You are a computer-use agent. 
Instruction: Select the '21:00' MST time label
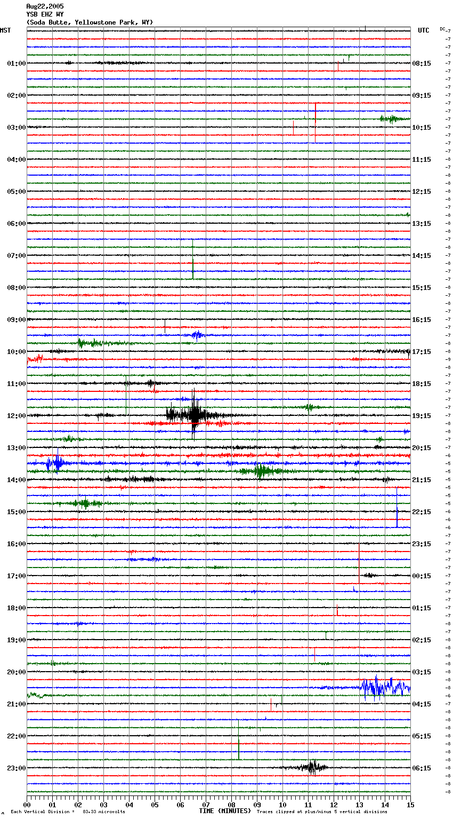(17, 704)
